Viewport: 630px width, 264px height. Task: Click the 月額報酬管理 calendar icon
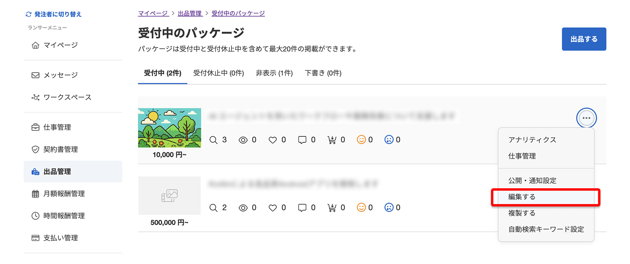[35, 194]
